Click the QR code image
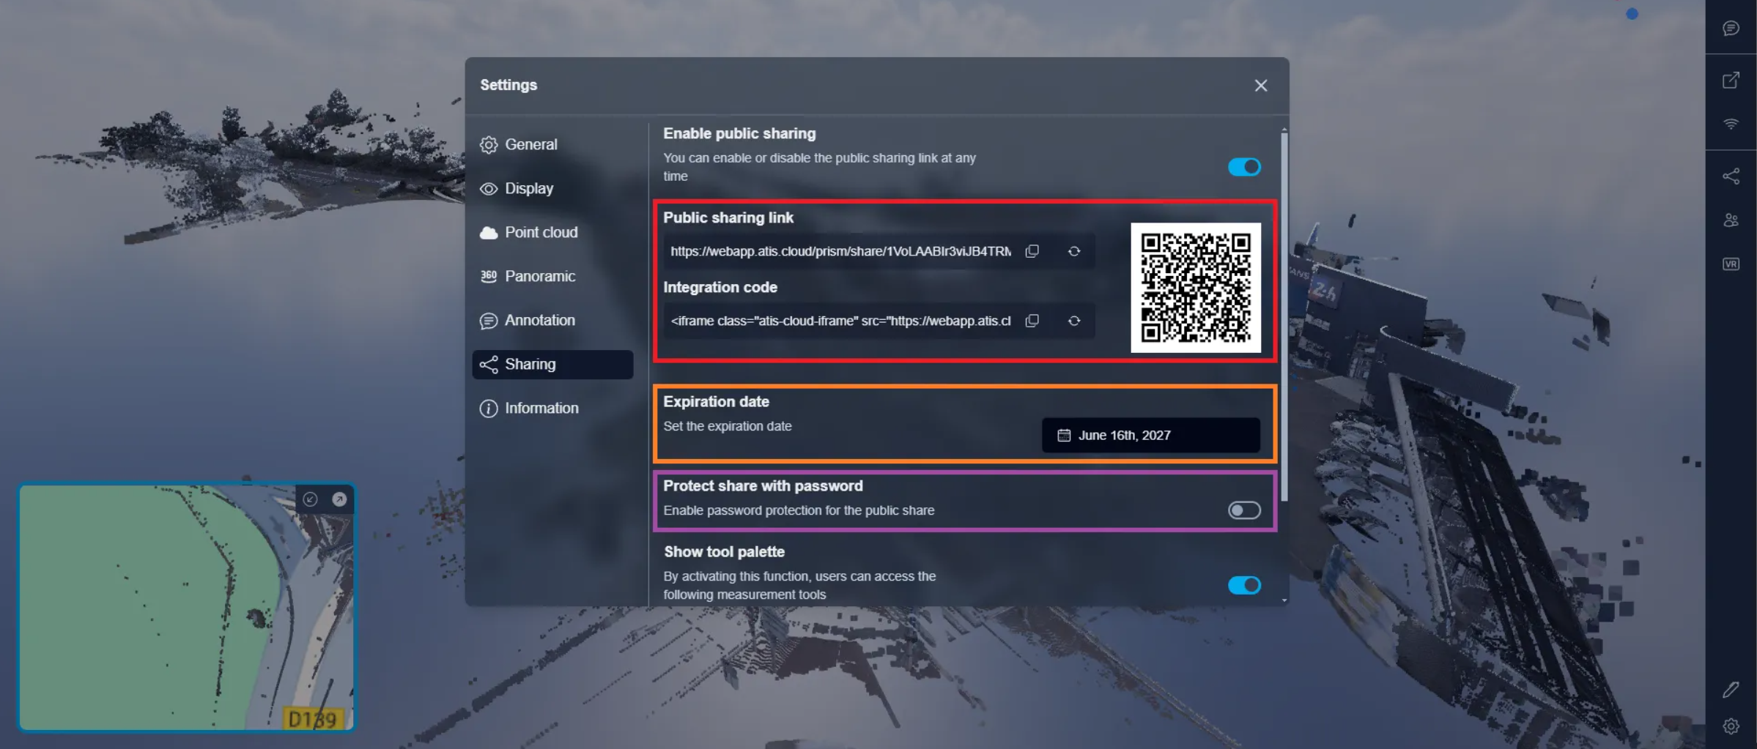Image resolution: width=1757 pixels, height=749 pixels. coord(1195,288)
